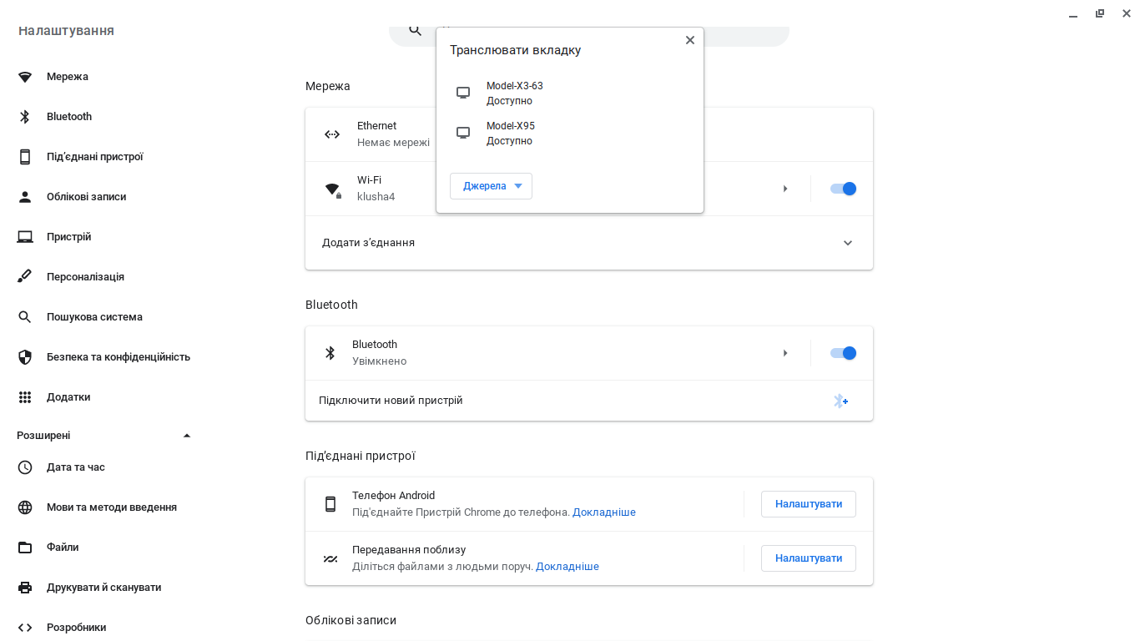This screenshot has width=1140, height=641.
Task: Click the add Bluetooth device icon
Action: [840, 401]
